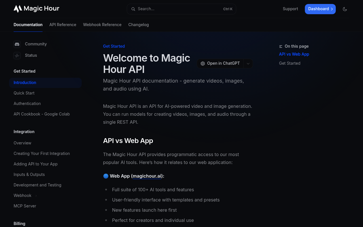This screenshot has height=227, width=363.
Task: Click the Ctrl K shortcut badge
Action: (x=228, y=9)
